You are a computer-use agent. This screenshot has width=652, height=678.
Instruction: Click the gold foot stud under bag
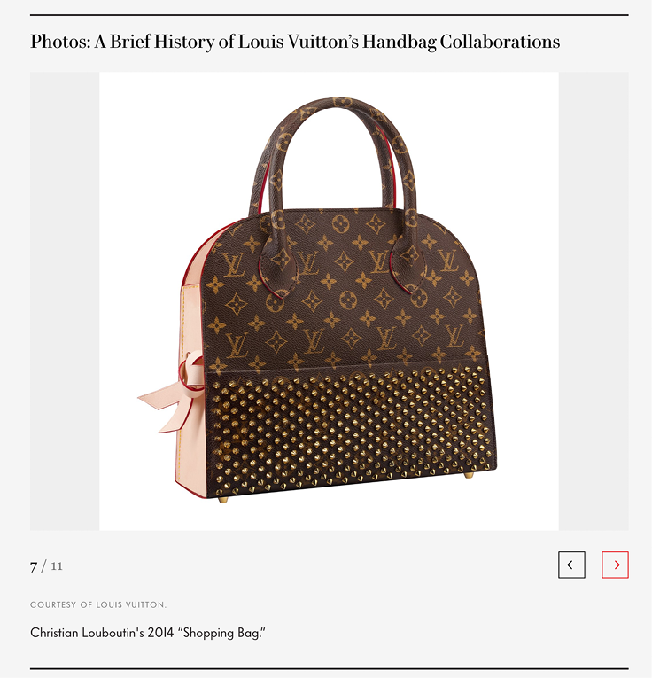pos(223,500)
